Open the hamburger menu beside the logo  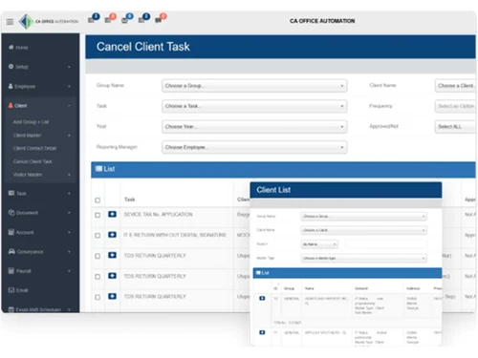coord(10,22)
